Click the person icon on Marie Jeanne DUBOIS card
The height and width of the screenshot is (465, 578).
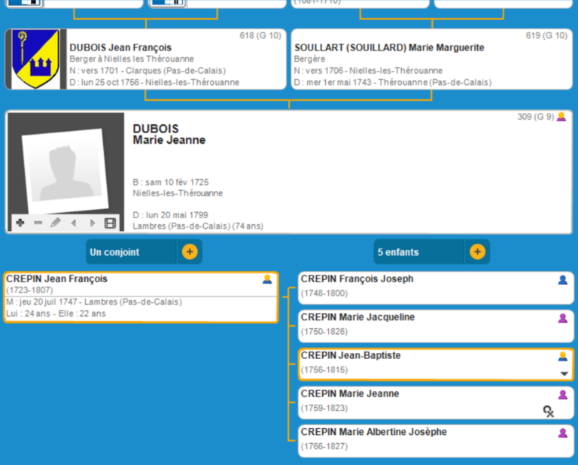561,117
